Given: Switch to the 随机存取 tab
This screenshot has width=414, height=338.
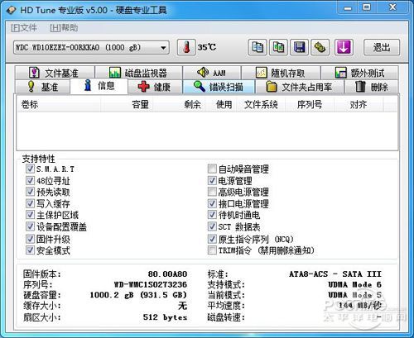Looking at the screenshot, I should [281, 73].
